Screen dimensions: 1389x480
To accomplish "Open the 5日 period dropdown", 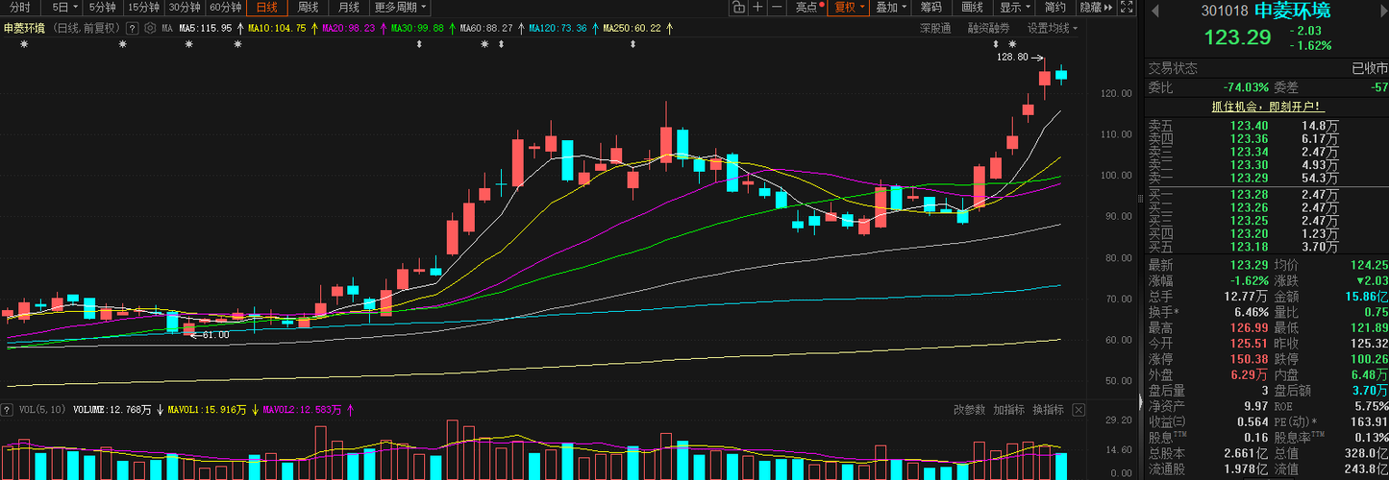I will pos(64,8).
